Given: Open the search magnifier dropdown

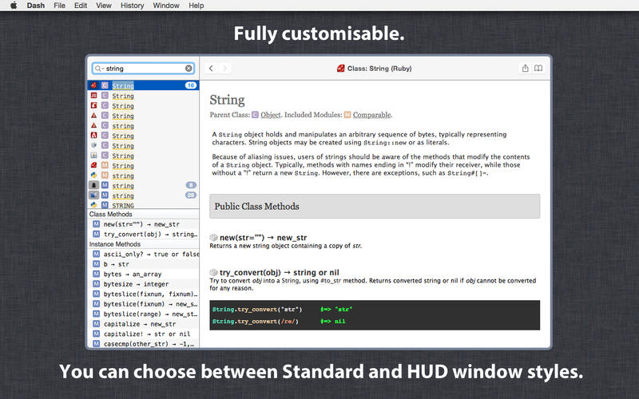Looking at the screenshot, I should [98, 69].
